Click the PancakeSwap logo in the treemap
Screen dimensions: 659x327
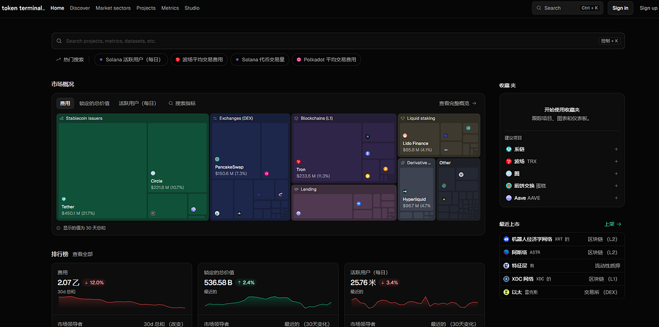click(x=218, y=159)
